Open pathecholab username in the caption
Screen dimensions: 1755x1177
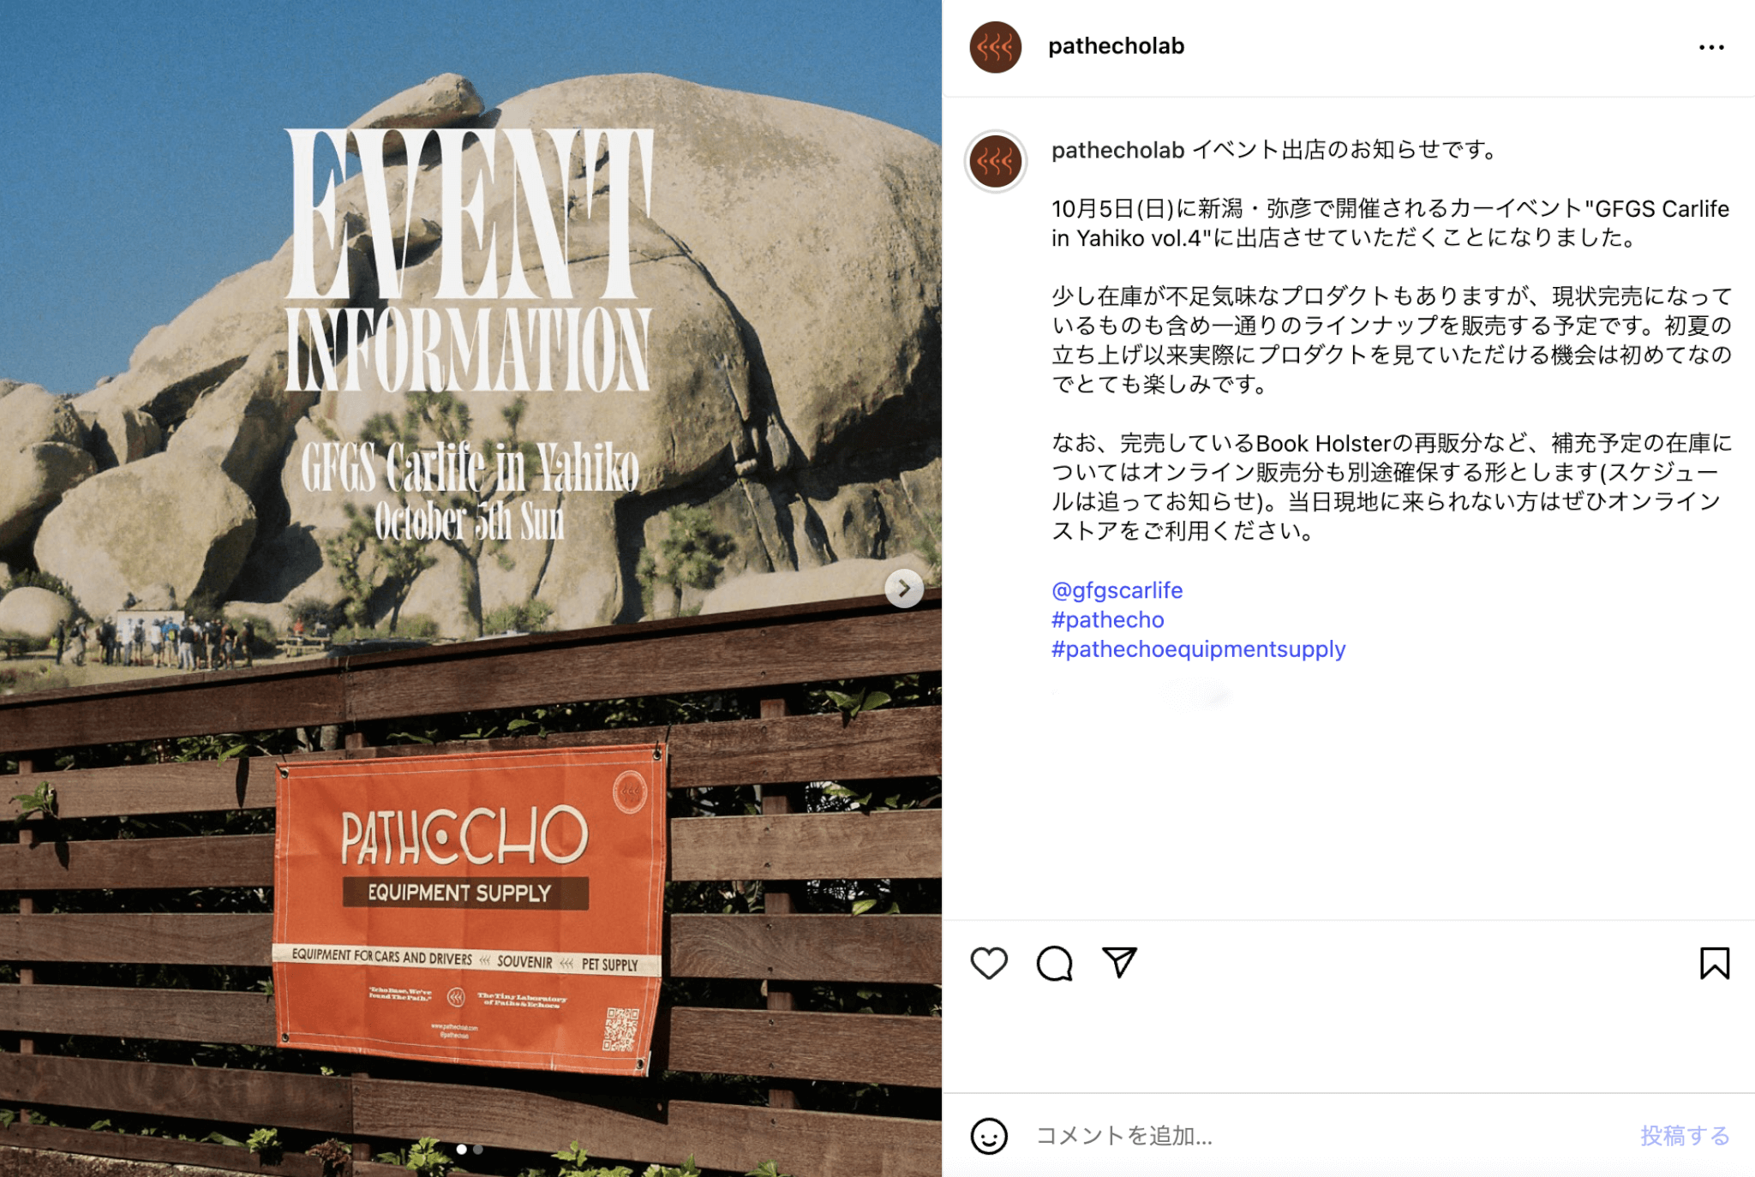(x=1117, y=150)
